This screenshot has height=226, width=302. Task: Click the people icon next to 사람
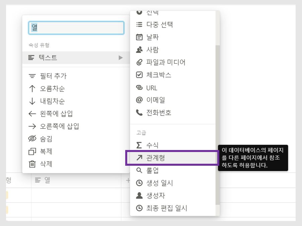pos(139,50)
